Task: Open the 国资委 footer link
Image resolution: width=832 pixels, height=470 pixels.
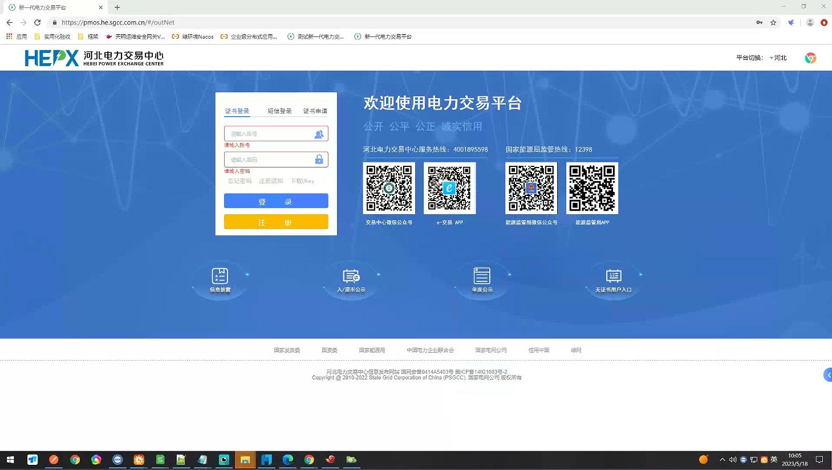Action: [330, 350]
